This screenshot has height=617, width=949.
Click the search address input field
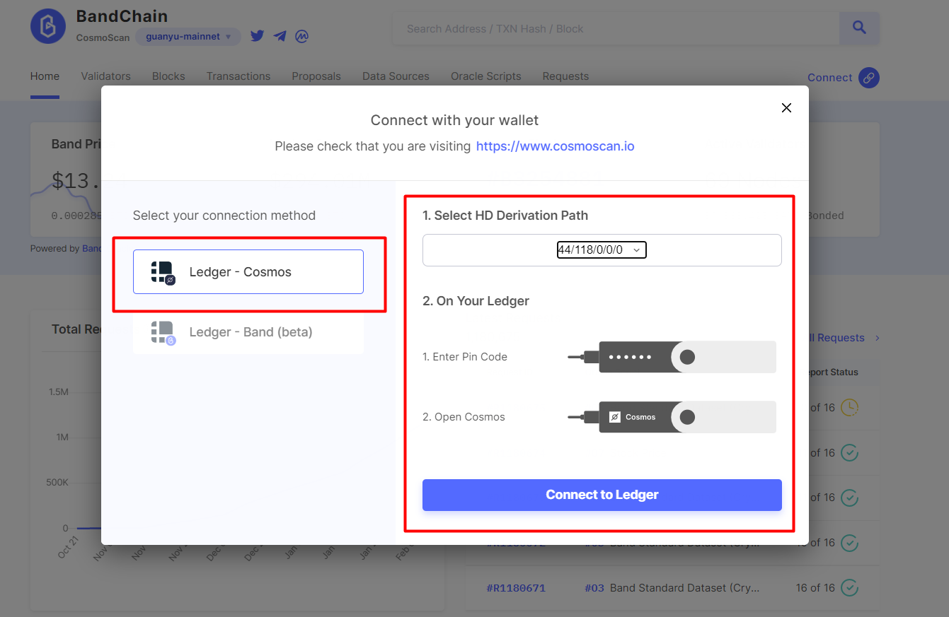616,28
